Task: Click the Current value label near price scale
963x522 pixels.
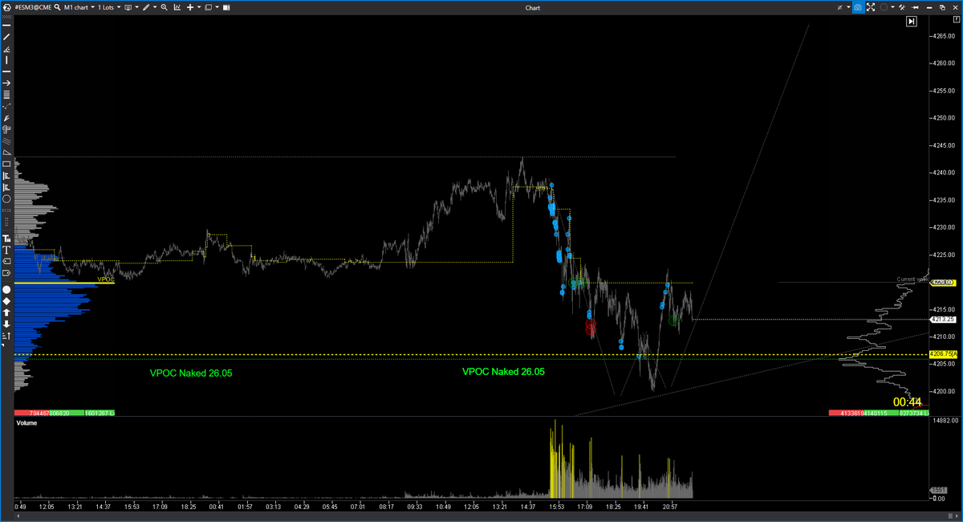Action: [912, 279]
